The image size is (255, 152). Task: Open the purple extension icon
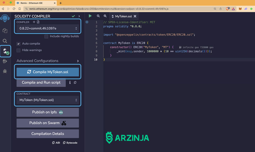point(246,9)
